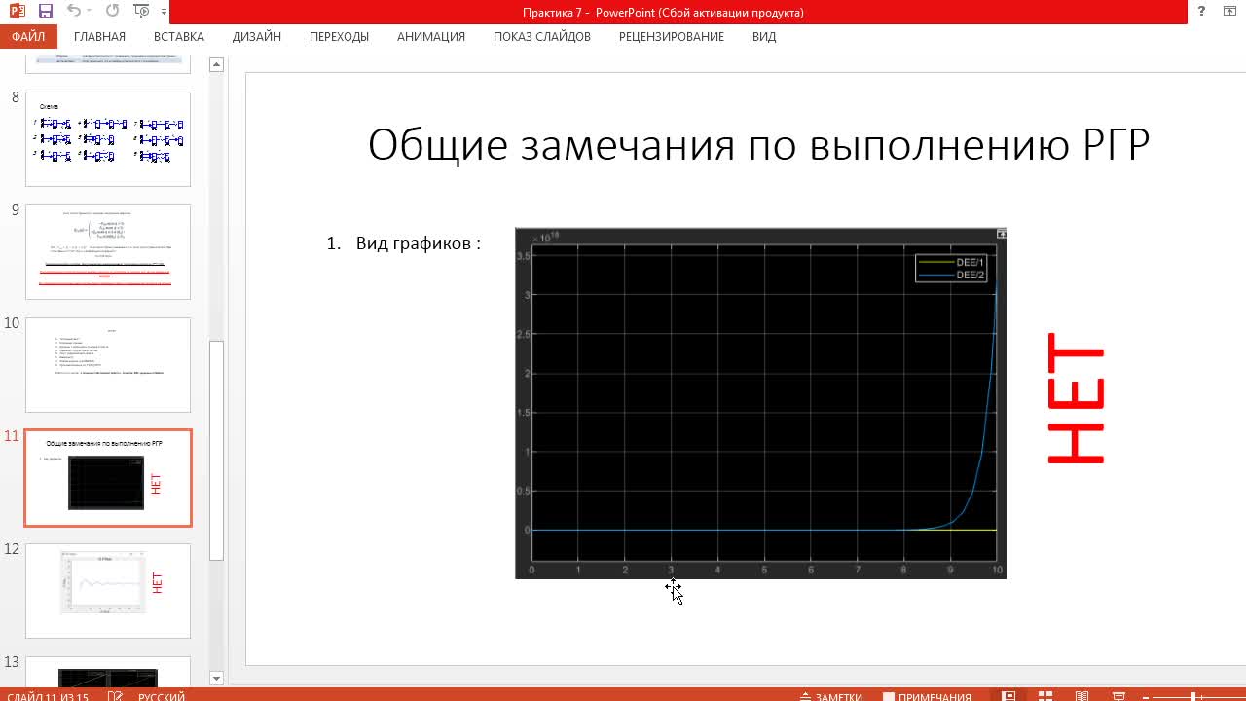Image resolution: width=1246 pixels, height=701 pixels.
Task: Open the undo history dropdown arrow
Action: tap(92, 12)
